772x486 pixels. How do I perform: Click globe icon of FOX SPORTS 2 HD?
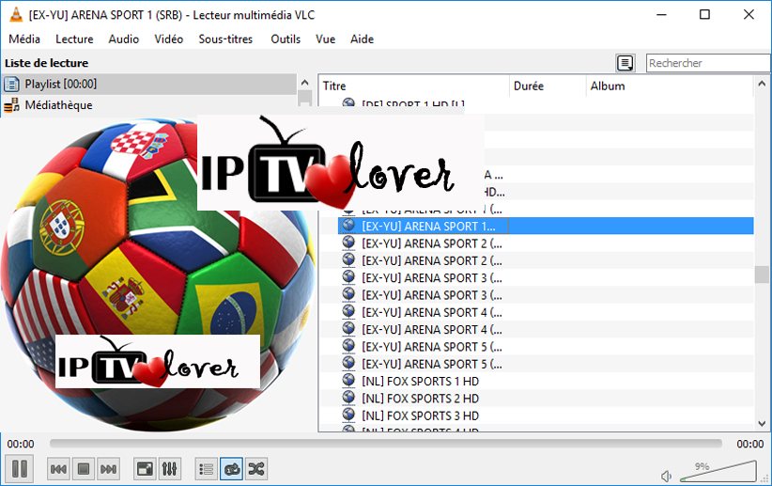tap(348, 398)
